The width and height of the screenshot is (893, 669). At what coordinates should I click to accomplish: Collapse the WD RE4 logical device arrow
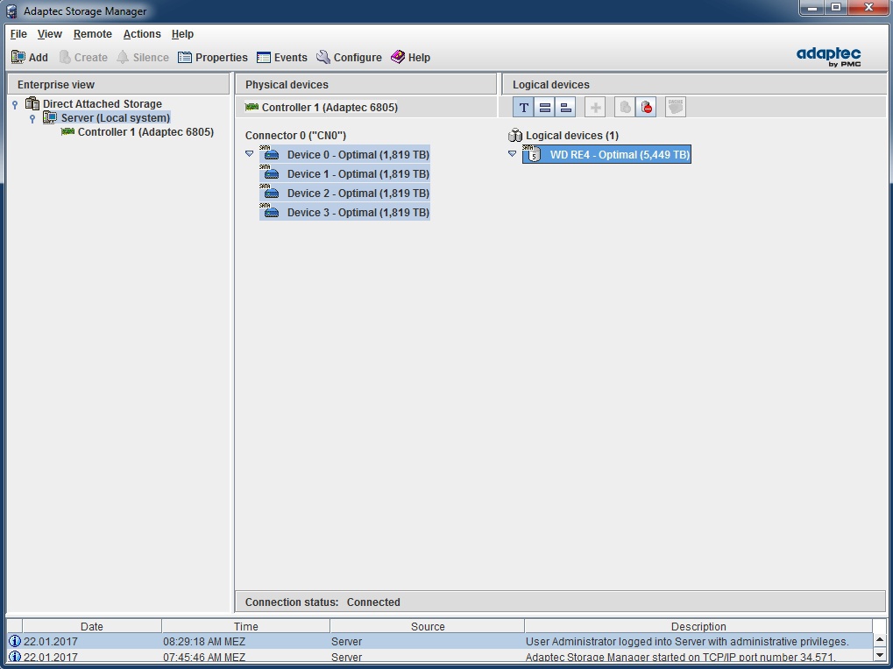[x=513, y=154]
